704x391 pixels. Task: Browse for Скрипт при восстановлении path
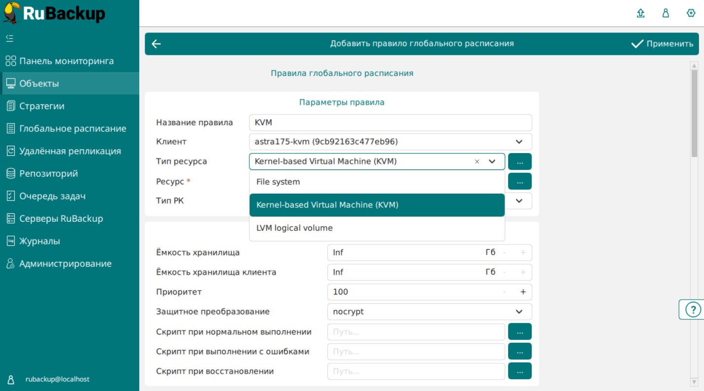519,371
